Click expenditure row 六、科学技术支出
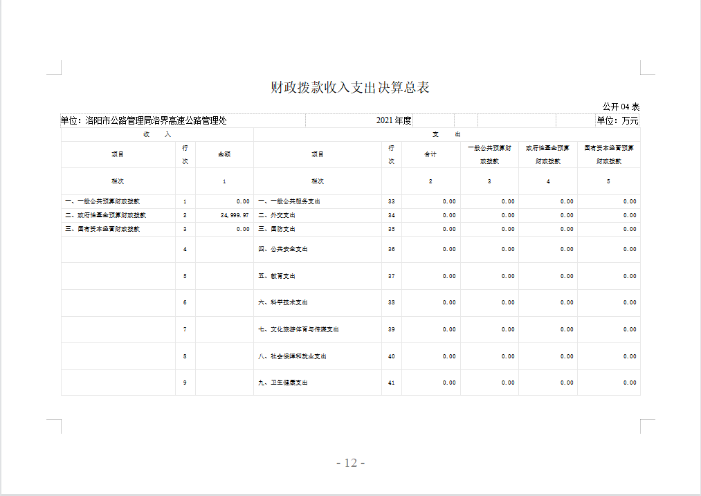 tap(282, 302)
